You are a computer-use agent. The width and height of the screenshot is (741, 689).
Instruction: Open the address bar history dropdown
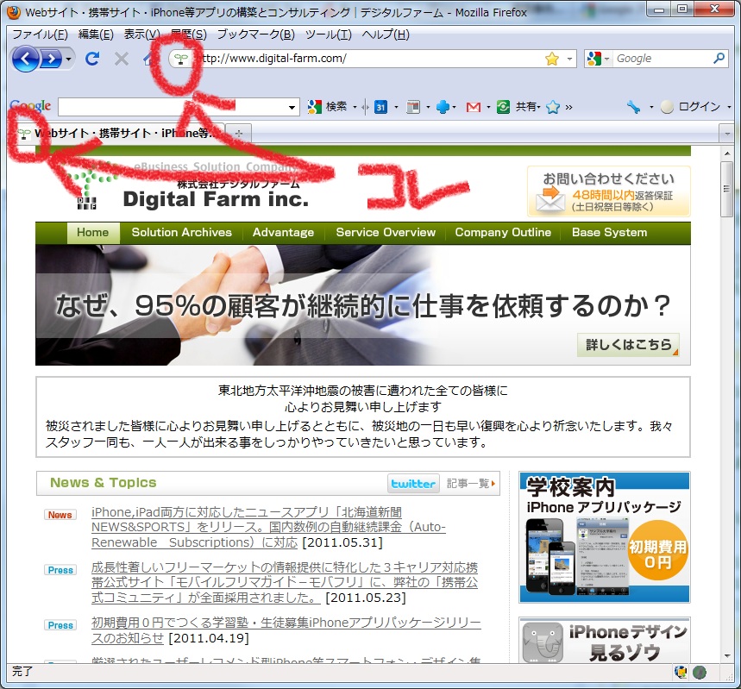click(x=569, y=59)
